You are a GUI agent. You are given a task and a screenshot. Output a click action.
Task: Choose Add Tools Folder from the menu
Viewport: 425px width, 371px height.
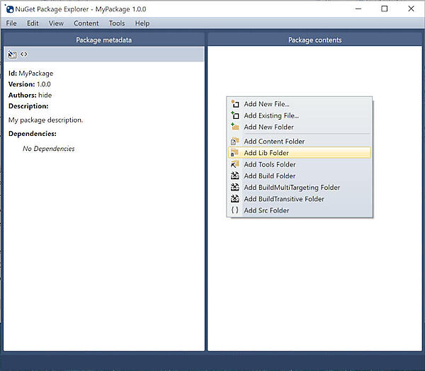[x=270, y=164]
